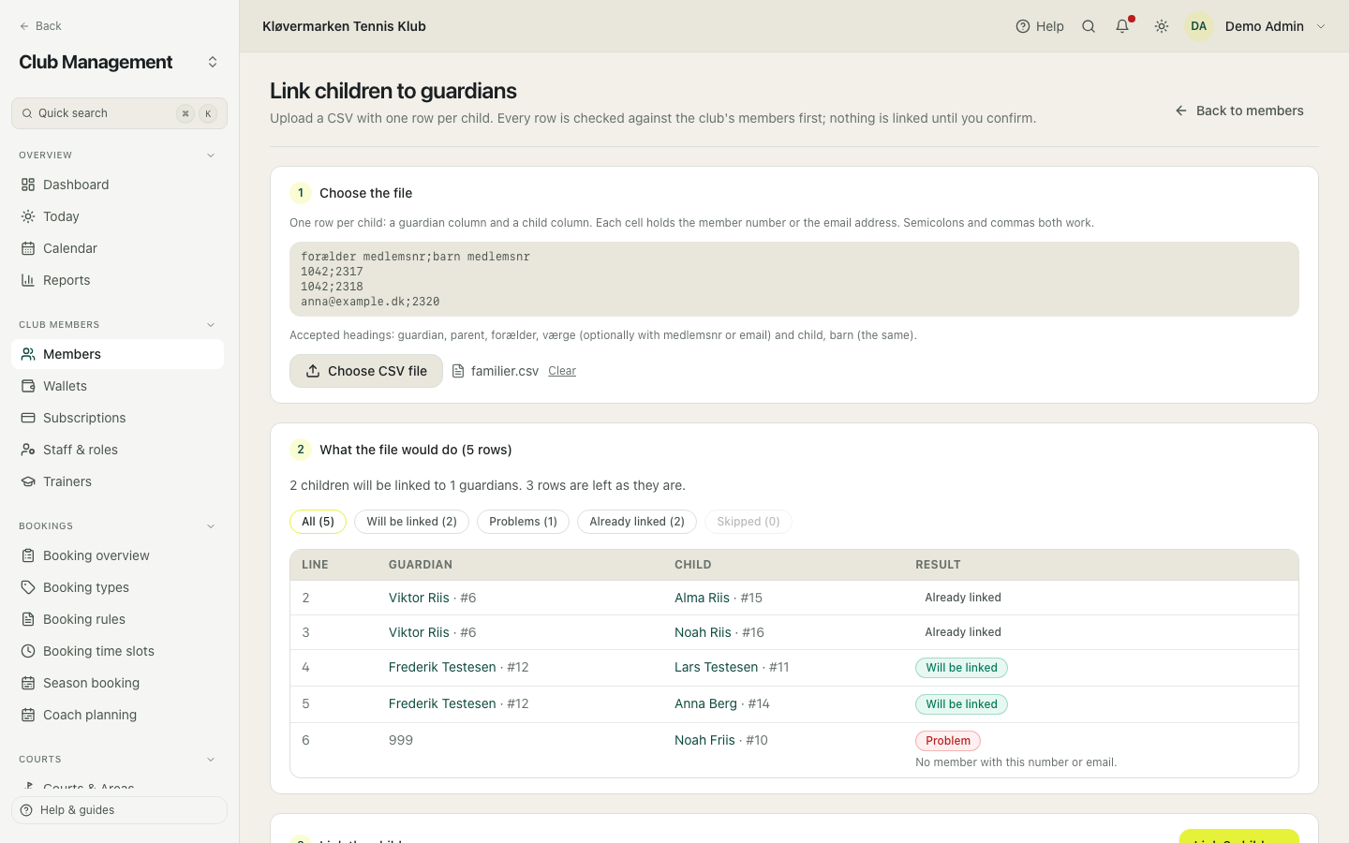
Task: Open Help & guides at sidebar bottom
Action: tap(119, 810)
